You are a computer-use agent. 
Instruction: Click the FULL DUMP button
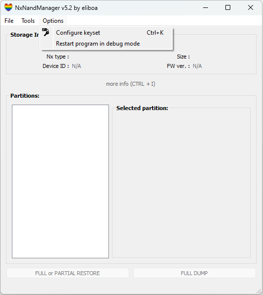[x=195, y=273]
